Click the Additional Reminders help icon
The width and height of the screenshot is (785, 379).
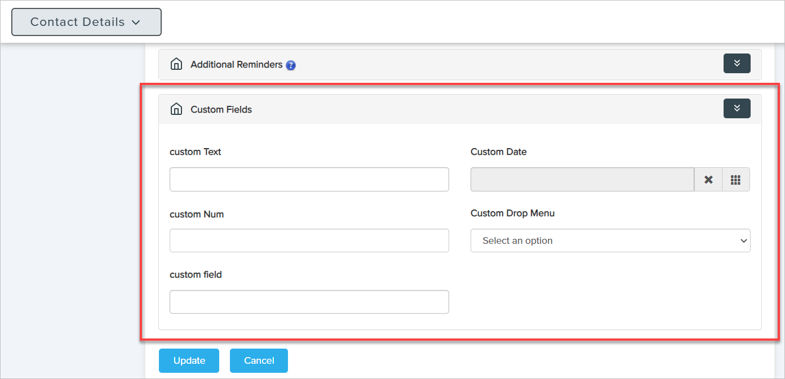[x=291, y=65]
